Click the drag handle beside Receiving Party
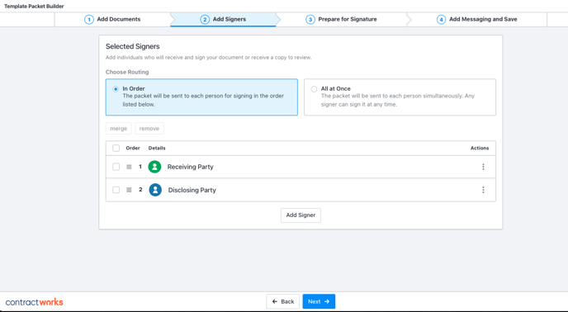 (129, 167)
